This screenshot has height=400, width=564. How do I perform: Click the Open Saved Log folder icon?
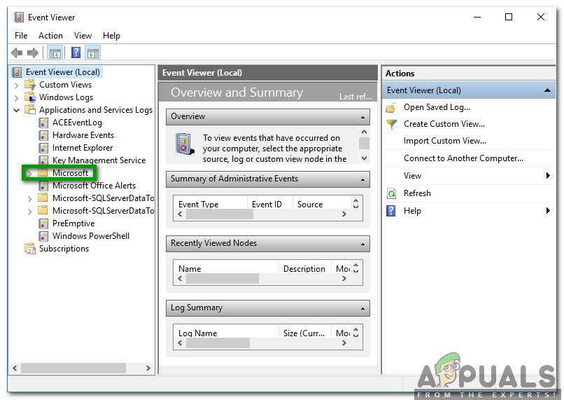click(x=391, y=108)
